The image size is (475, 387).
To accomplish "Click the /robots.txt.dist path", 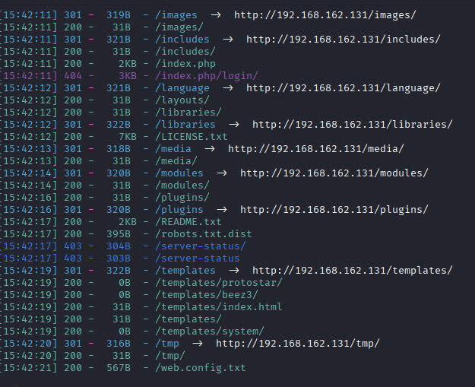I will pyautogui.click(x=204, y=233).
